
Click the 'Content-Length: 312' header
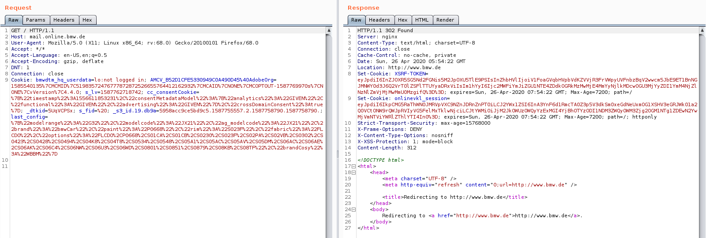coord(387,148)
